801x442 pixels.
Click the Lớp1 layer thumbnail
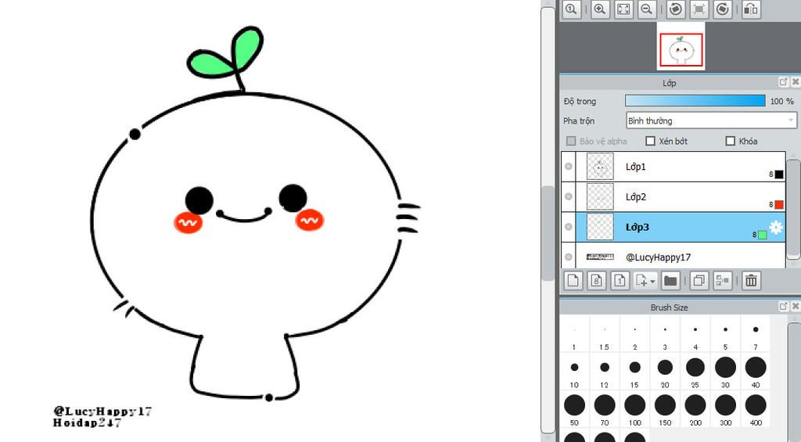point(600,167)
